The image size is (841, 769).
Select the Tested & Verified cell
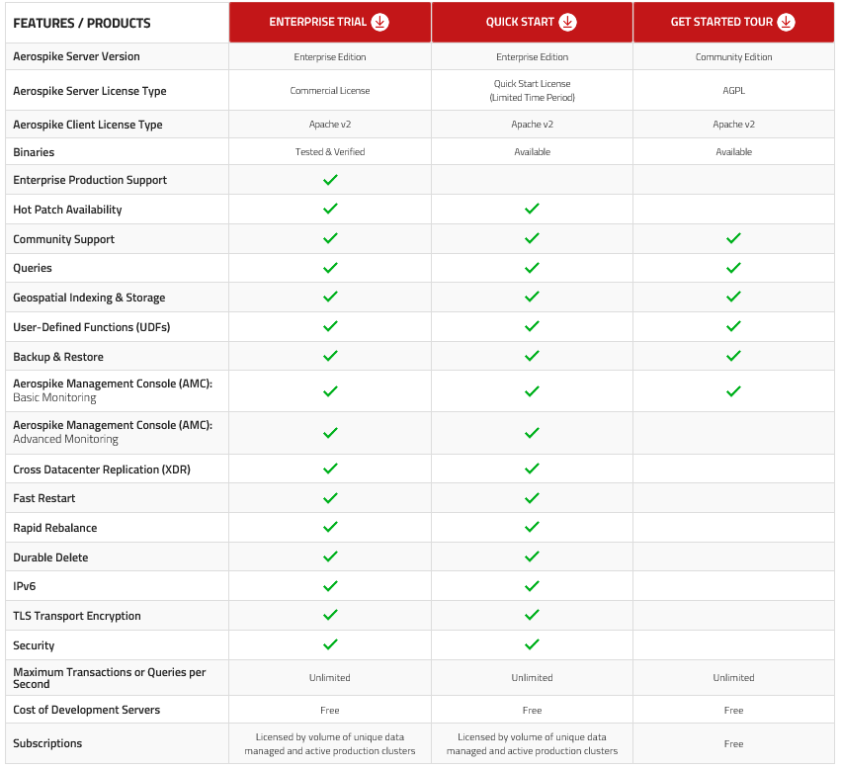[330, 152]
